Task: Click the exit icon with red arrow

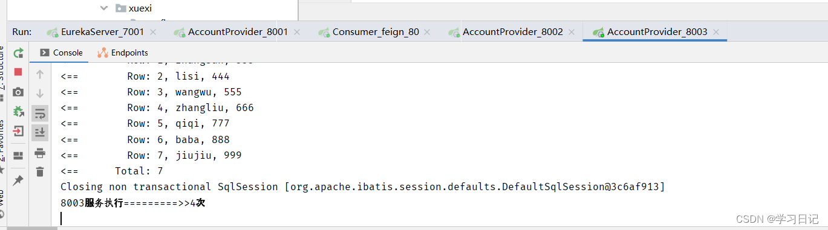Action: point(18,130)
